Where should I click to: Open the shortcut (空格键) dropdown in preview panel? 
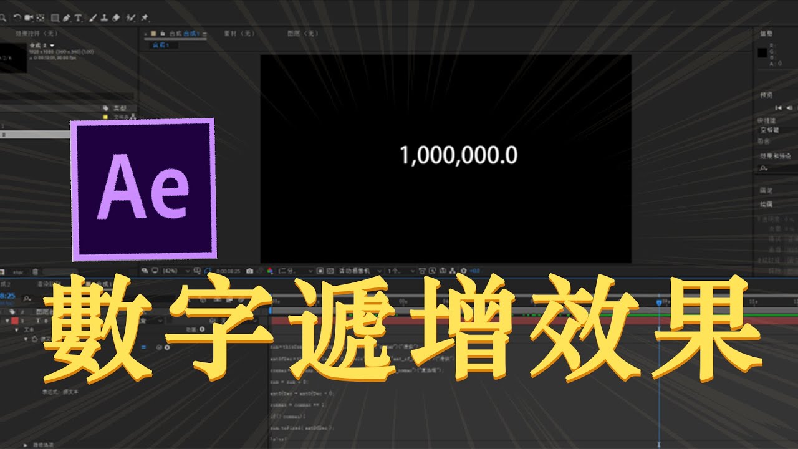point(777,130)
